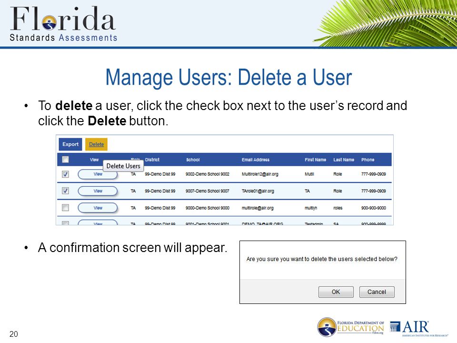Click the View column header

94,160
